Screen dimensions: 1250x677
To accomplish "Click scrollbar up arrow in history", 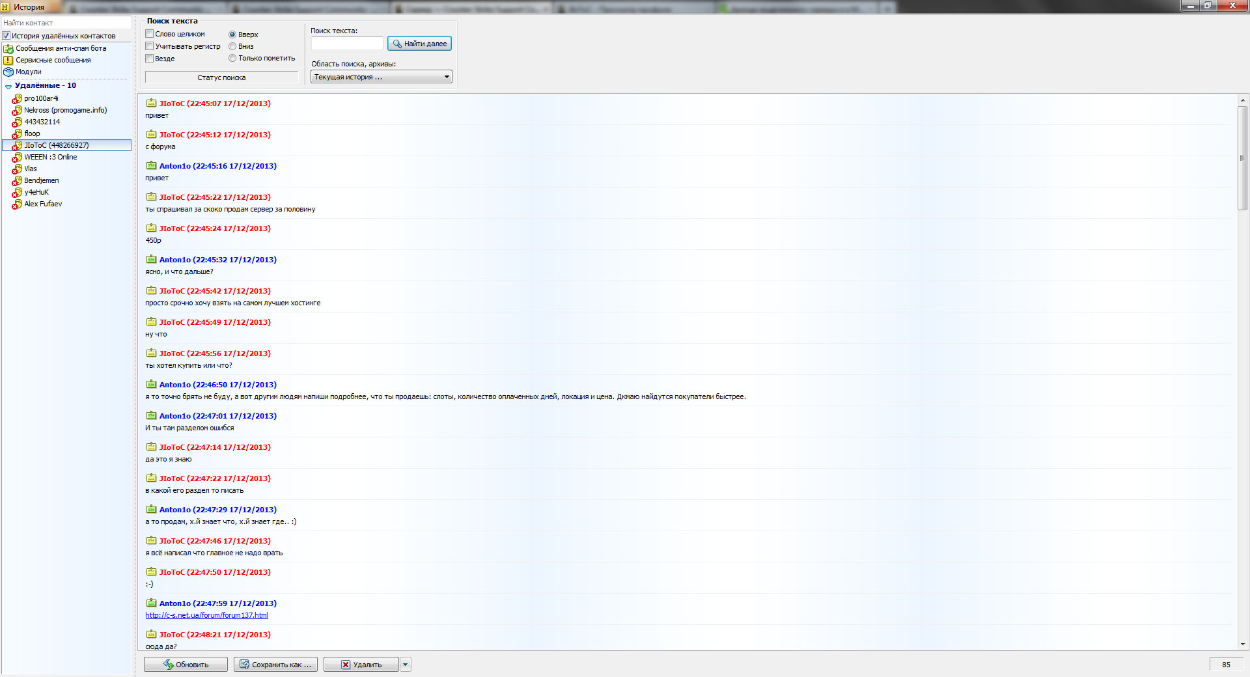I will (1242, 100).
